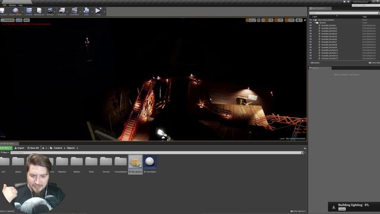Open the camera speed setting in viewport
Image resolution: width=380 pixels, height=214 pixels.
click(299, 20)
